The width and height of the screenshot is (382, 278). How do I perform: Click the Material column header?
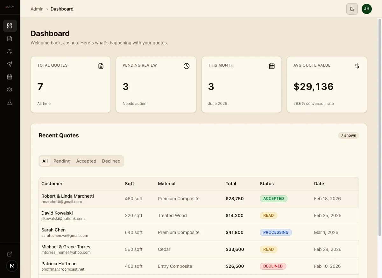(x=167, y=184)
